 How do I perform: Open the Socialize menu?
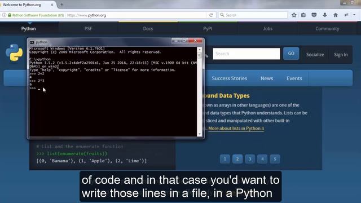315,55
